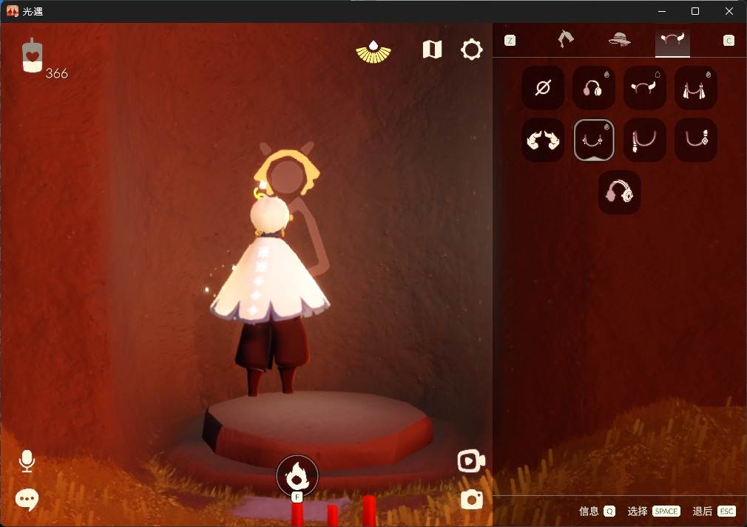The image size is (747, 527).
Task: Open 信息 info with Q button
Action: click(597, 511)
